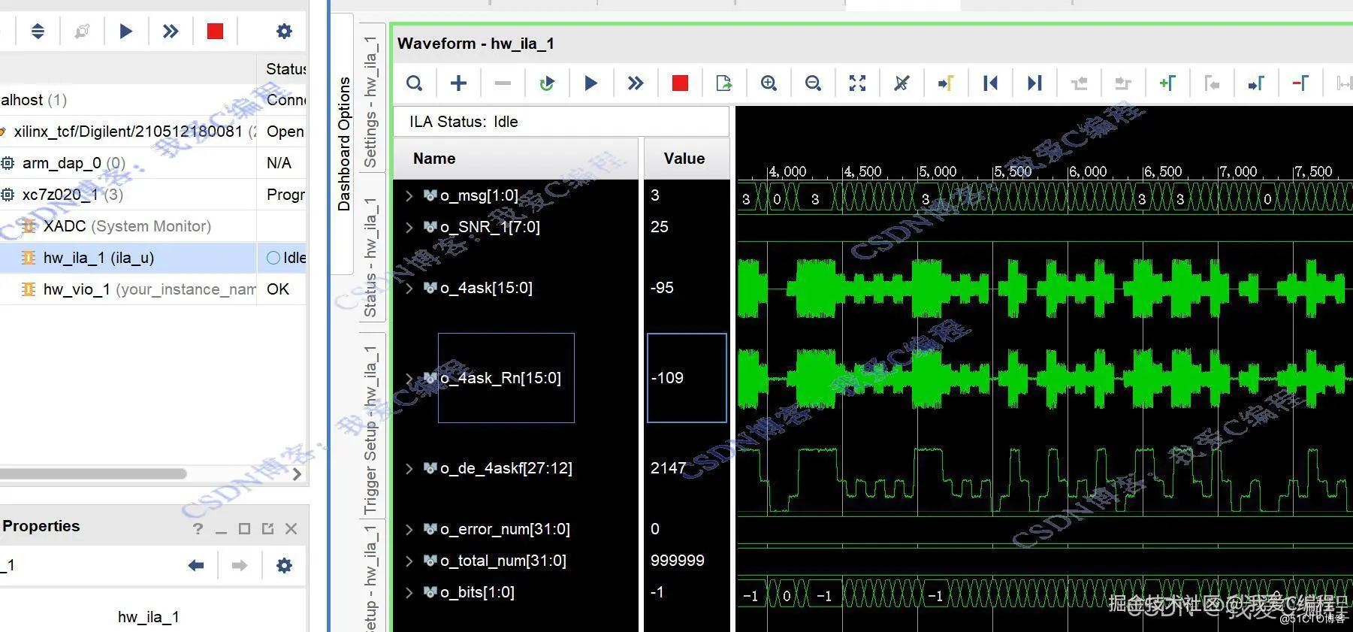1353x632 pixels.
Task: Toggle auto re-trigger in the waveform toolbar
Action: click(547, 83)
